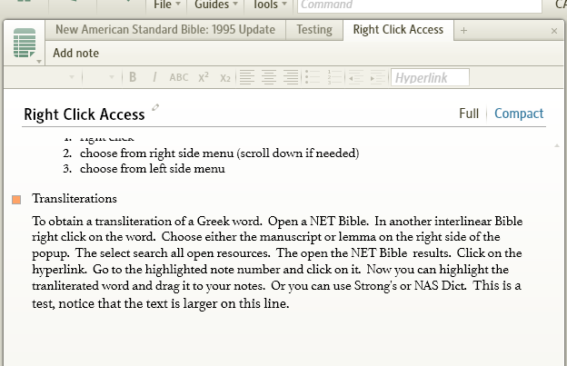Click the Transliterations note heading
Image resolution: width=567 pixels, height=366 pixels.
(75, 199)
